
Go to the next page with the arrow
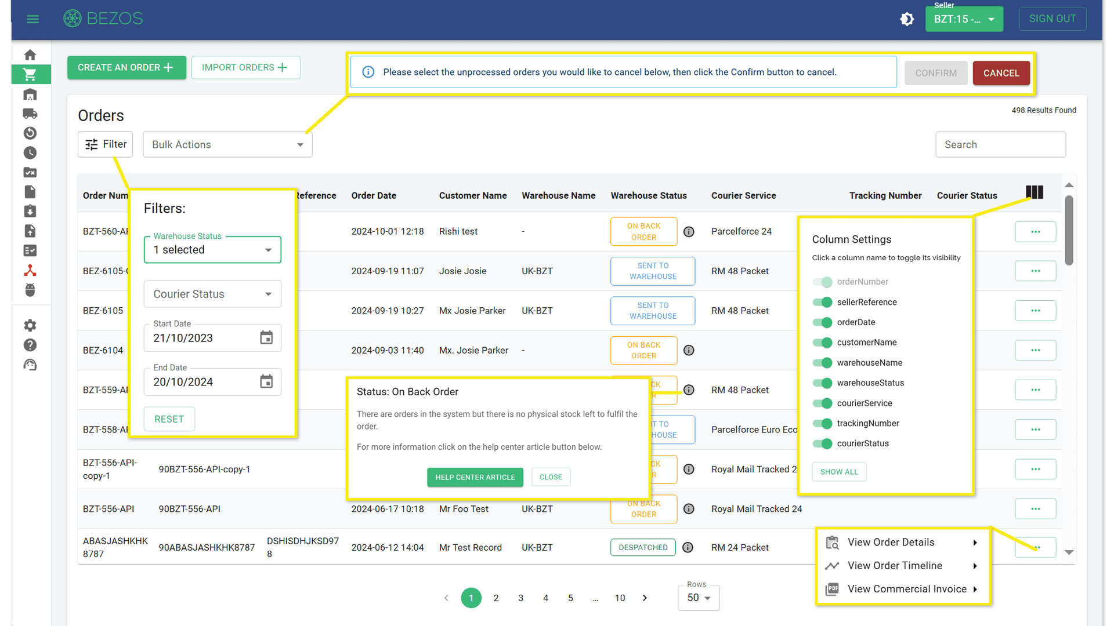645,598
